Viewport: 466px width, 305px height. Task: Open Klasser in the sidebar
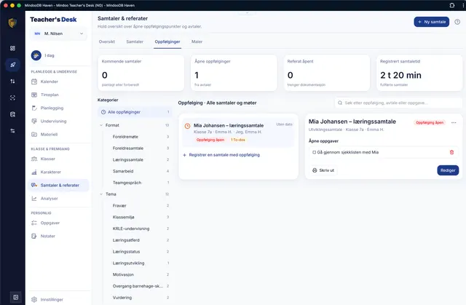click(59, 159)
